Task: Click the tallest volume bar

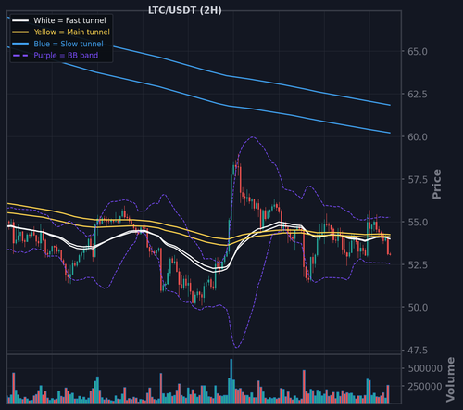Action: pos(231,381)
